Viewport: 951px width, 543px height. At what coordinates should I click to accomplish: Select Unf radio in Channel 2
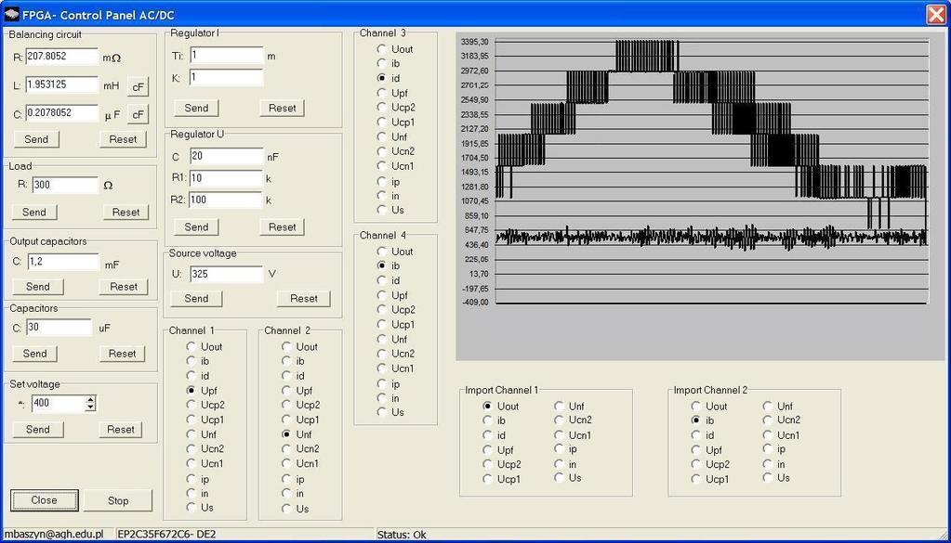[x=296, y=434]
